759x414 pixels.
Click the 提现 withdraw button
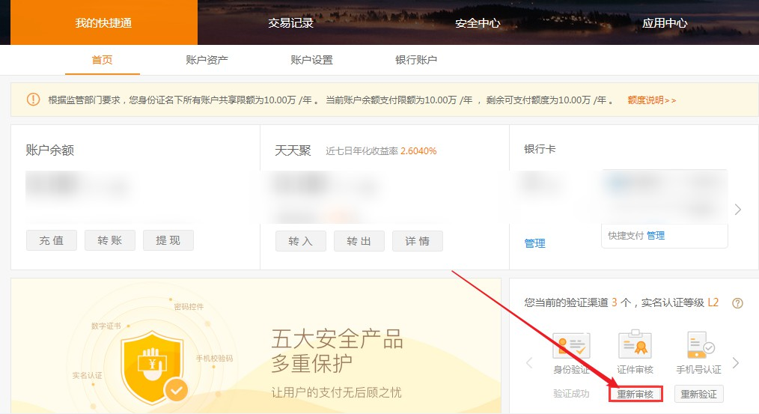pyautogui.click(x=168, y=240)
